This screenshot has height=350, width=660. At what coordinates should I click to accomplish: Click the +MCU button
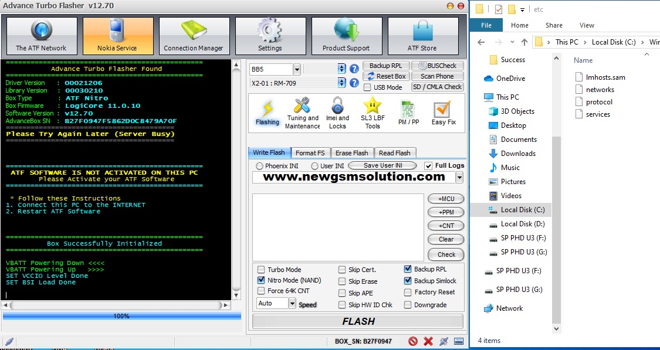point(446,199)
